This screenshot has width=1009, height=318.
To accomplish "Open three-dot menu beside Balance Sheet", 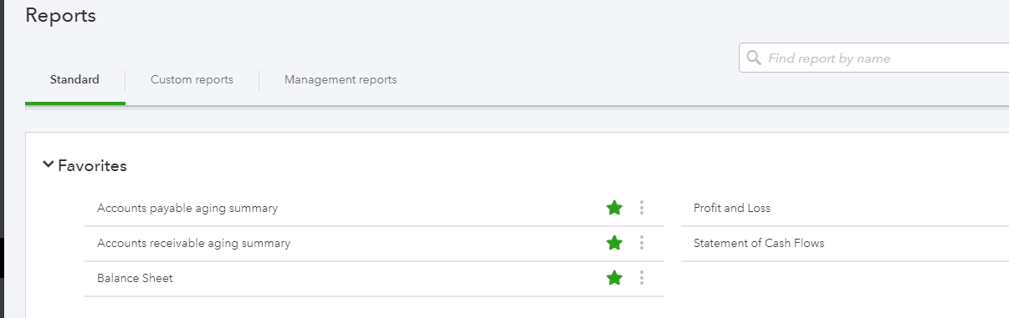I will coord(642,278).
